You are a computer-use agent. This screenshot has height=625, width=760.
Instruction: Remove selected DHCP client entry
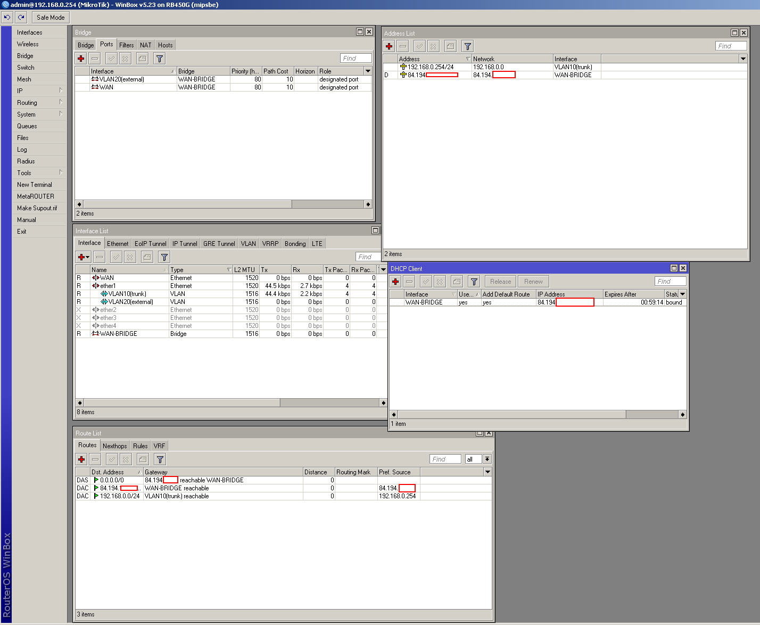pyautogui.click(x=409, y=282)
